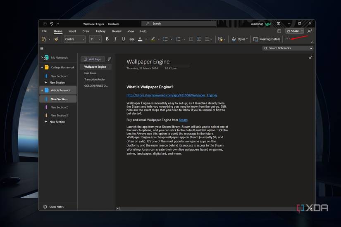Open the Transcribe Audio page
Screen dimensions: 341x227
point(94,79)
